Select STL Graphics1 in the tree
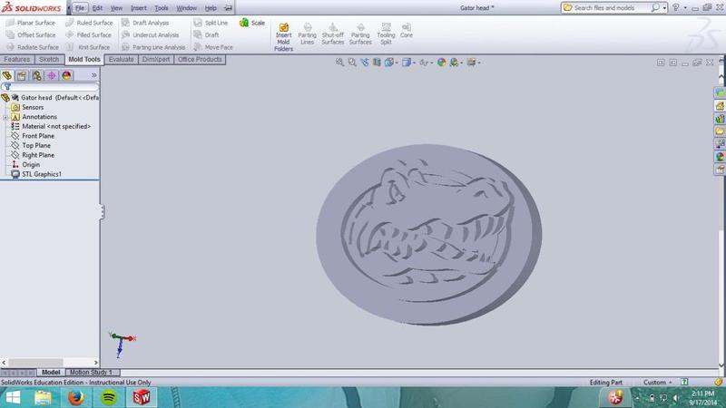 pyautogui.click(x=36, y=174)
